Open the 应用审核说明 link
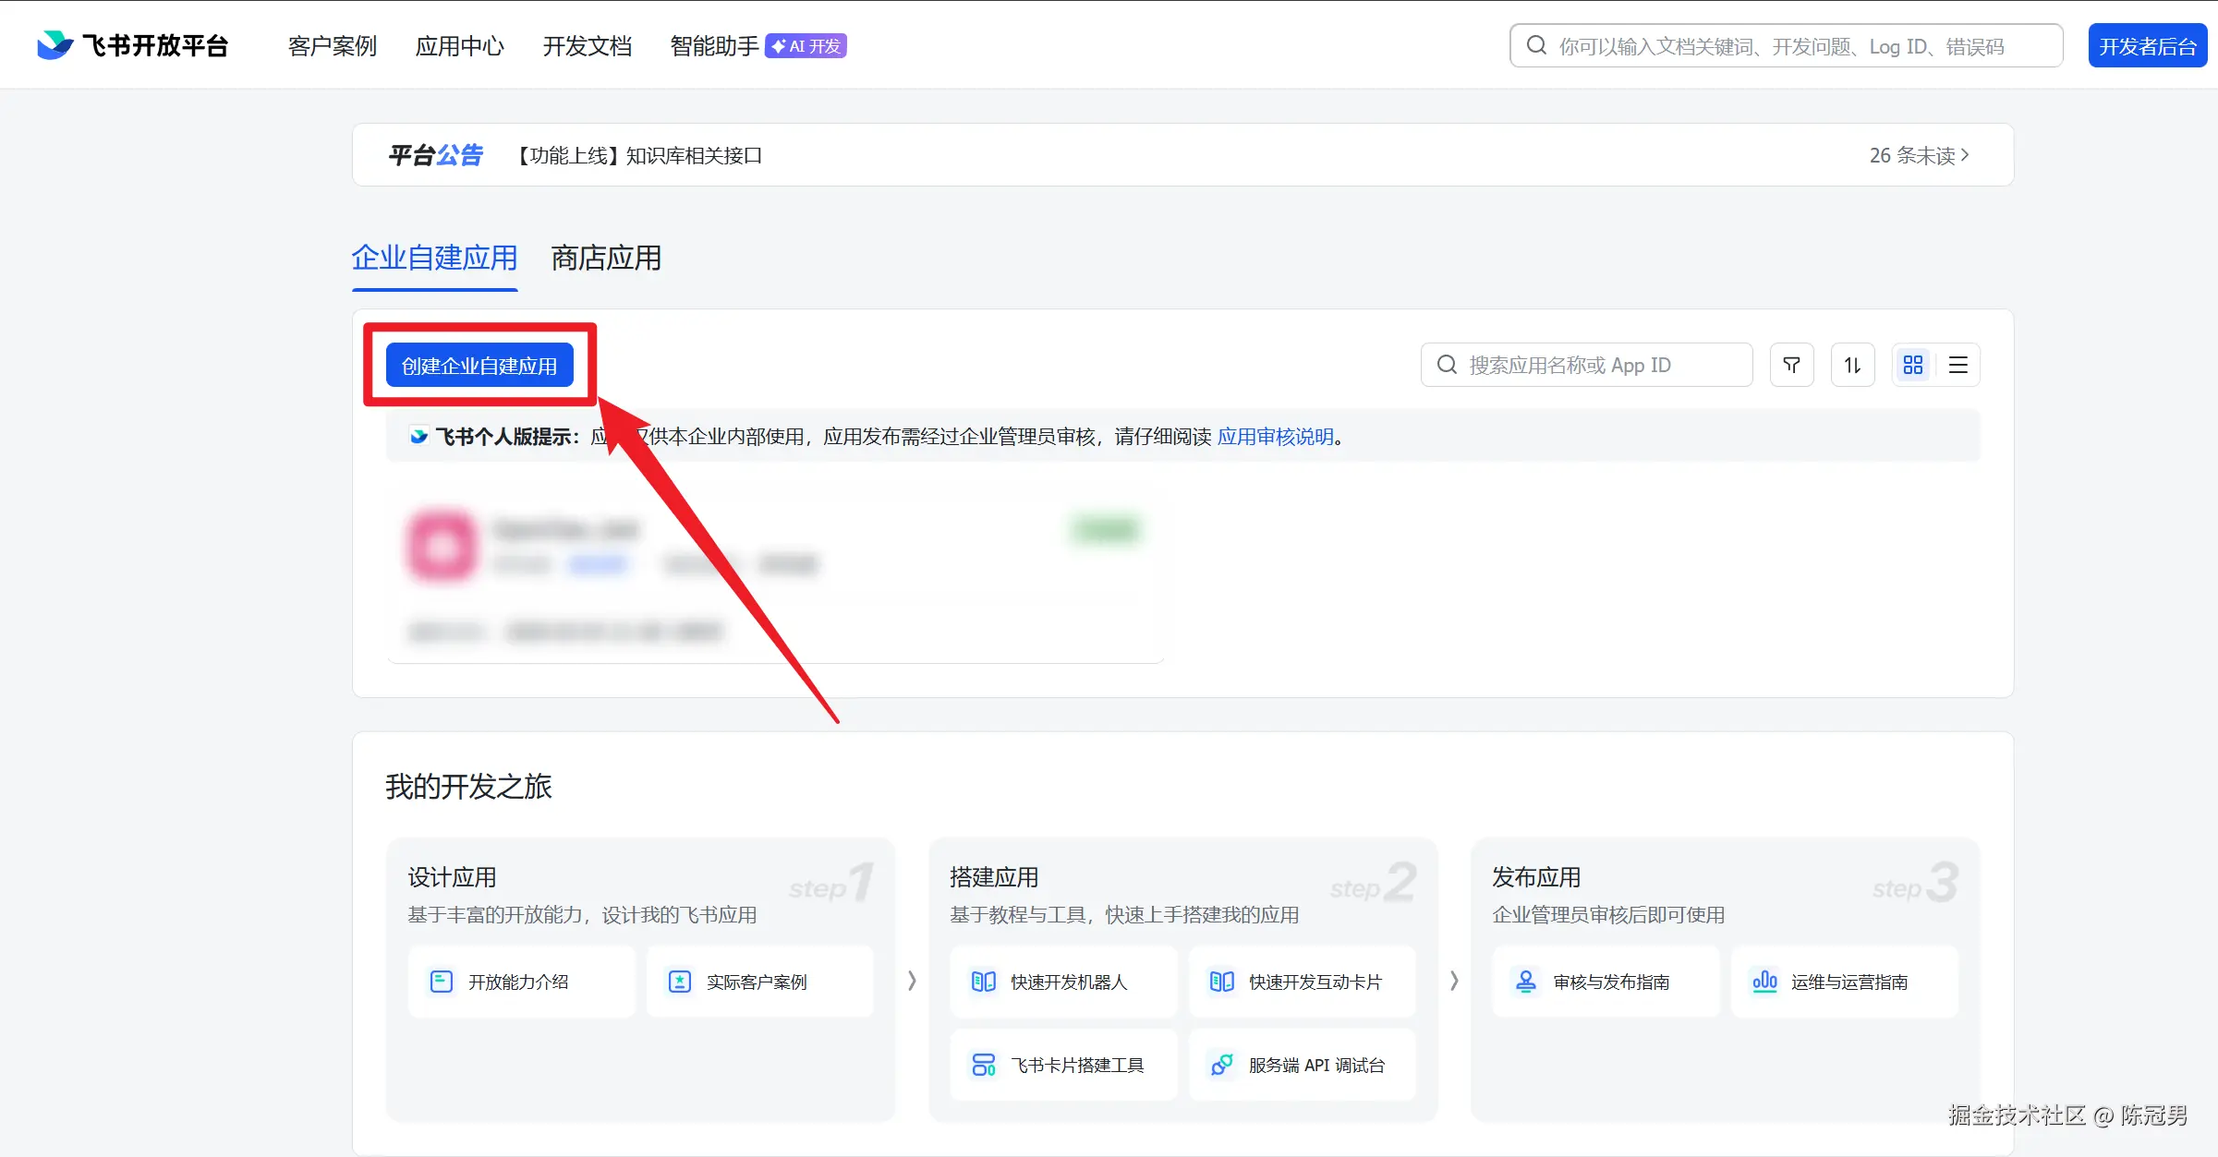Viewport: 2218px width, 1157px height. pyautogui.click(x=1276, y=436)
